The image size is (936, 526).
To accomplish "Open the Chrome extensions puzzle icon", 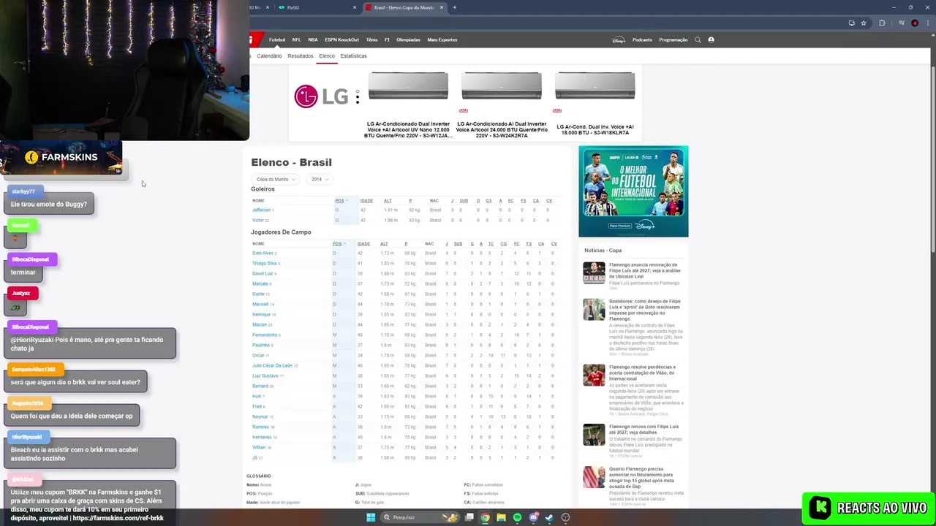I will pyautogui.click(x=882, y=23).
